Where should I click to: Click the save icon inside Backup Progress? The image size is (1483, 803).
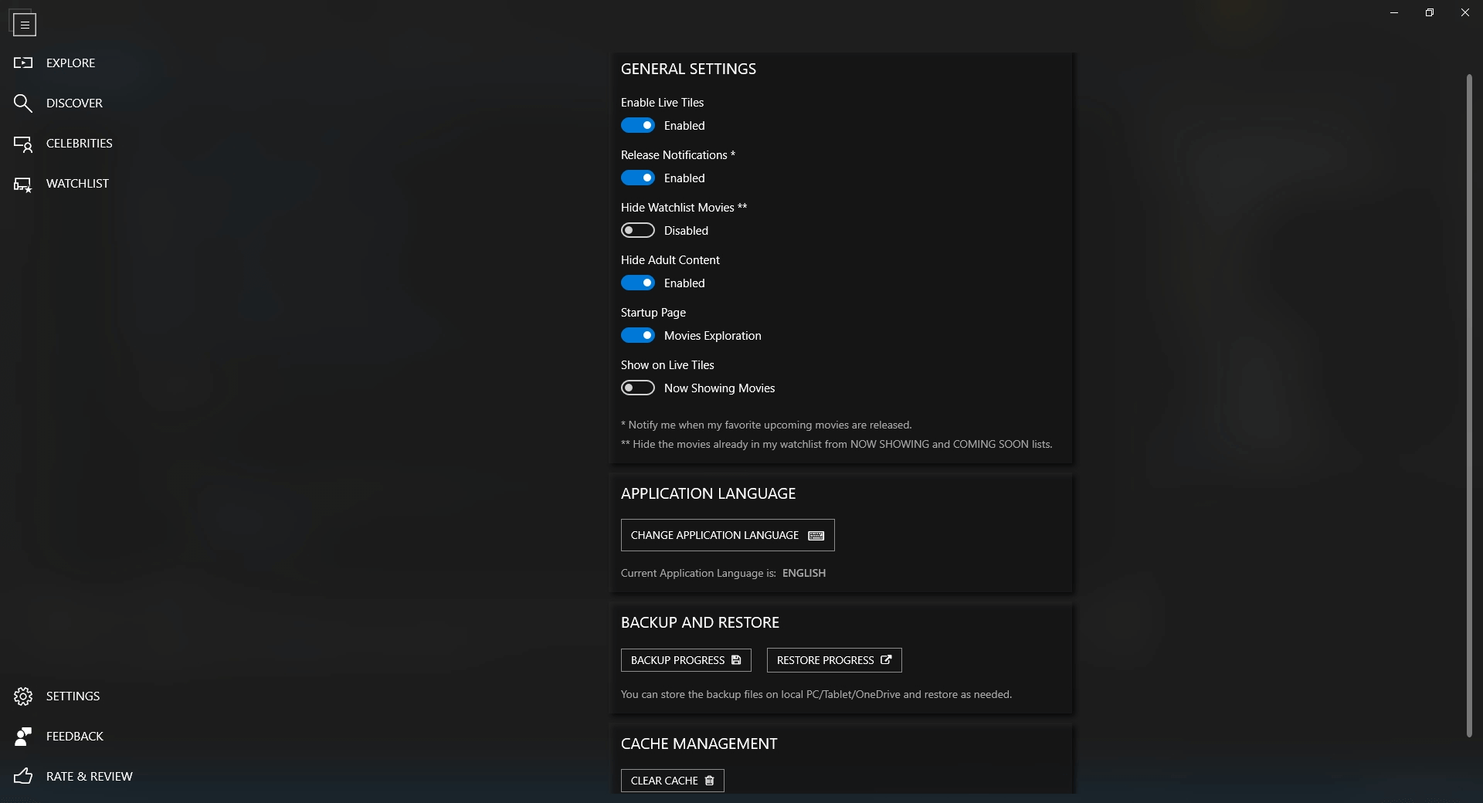point(735,660)
